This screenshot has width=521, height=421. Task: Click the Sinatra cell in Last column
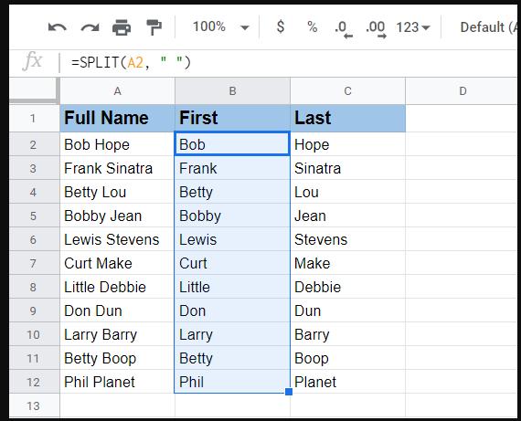[x=347, y=168]
